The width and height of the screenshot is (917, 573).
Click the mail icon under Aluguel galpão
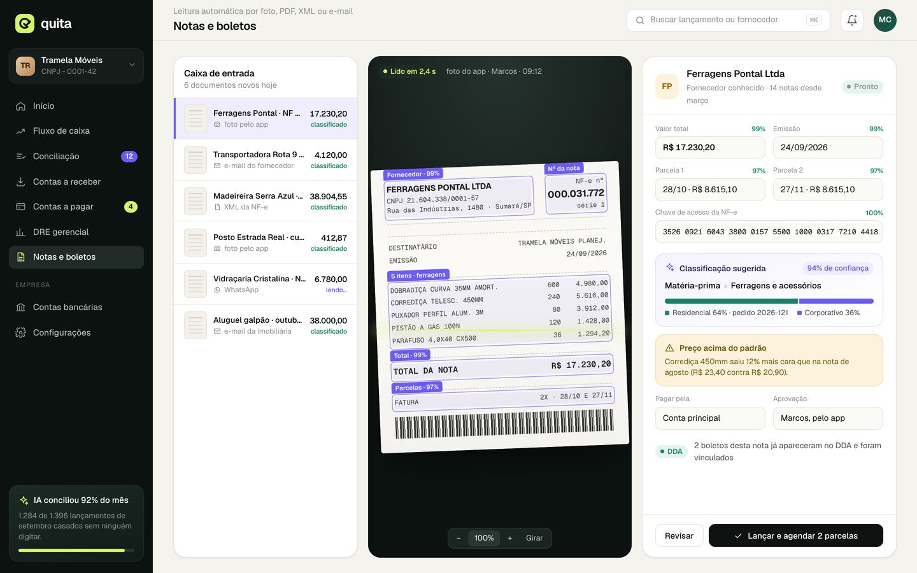217,332
